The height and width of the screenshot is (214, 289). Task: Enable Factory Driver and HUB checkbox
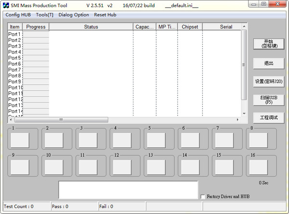pyautogui.click(x=202, y=196)
